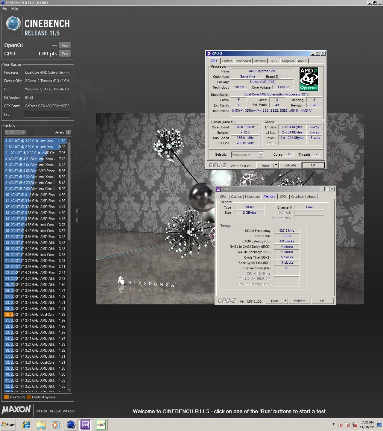The image size is (383, 431).
Task: Click the CPU-Z icon in upper window title
Action: click(x=209, y=54)
